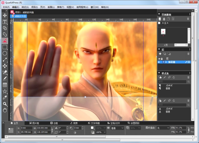Select the Oval Box tool

coord(5,53)
